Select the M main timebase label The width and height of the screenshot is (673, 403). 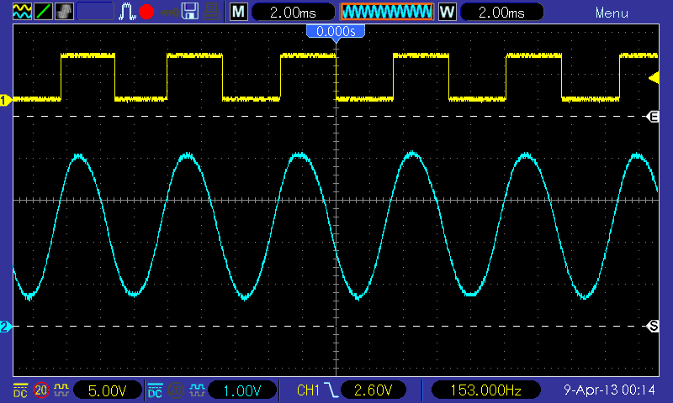coord(240,13)
